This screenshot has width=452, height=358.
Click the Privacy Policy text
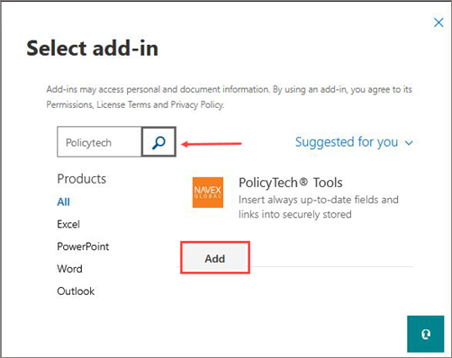click(197, 104)
